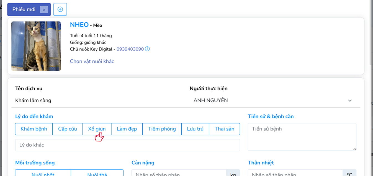Select the Lưu trú option

pos(195,129)
